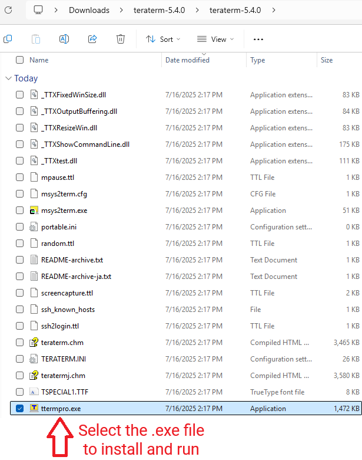
Task: Click the CFG File type cell
Action: click(263, 194)
